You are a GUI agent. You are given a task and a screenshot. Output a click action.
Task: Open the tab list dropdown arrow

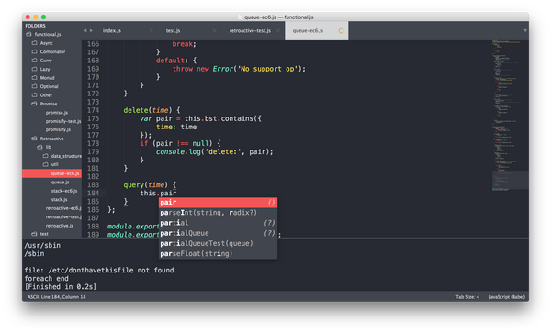click(x=525, y=31)
